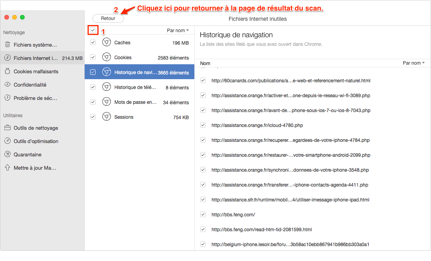Select the Caches 196 MB row
Image resolution: width=431 pixels, height=261 pixels.
(139, 42)
